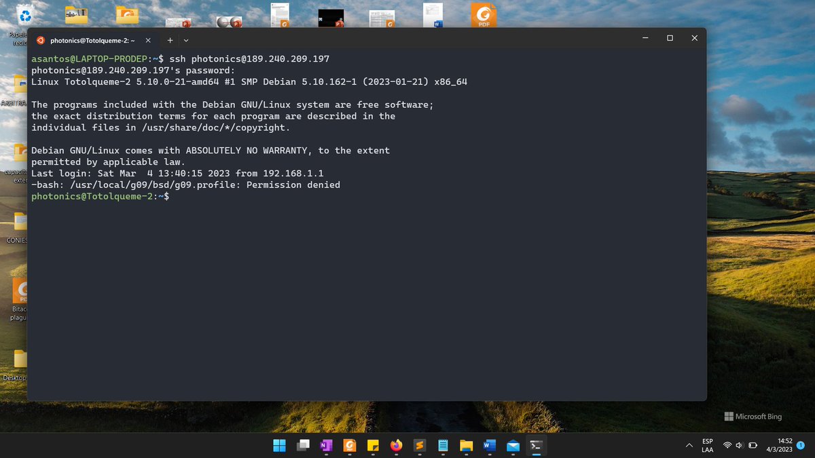Click the 'Linux Totolqueme-2 5.10.0-21-amd64' line

(x=249, y=81)
